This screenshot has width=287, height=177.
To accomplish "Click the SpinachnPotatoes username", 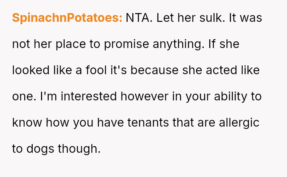I will click(67, 18).
